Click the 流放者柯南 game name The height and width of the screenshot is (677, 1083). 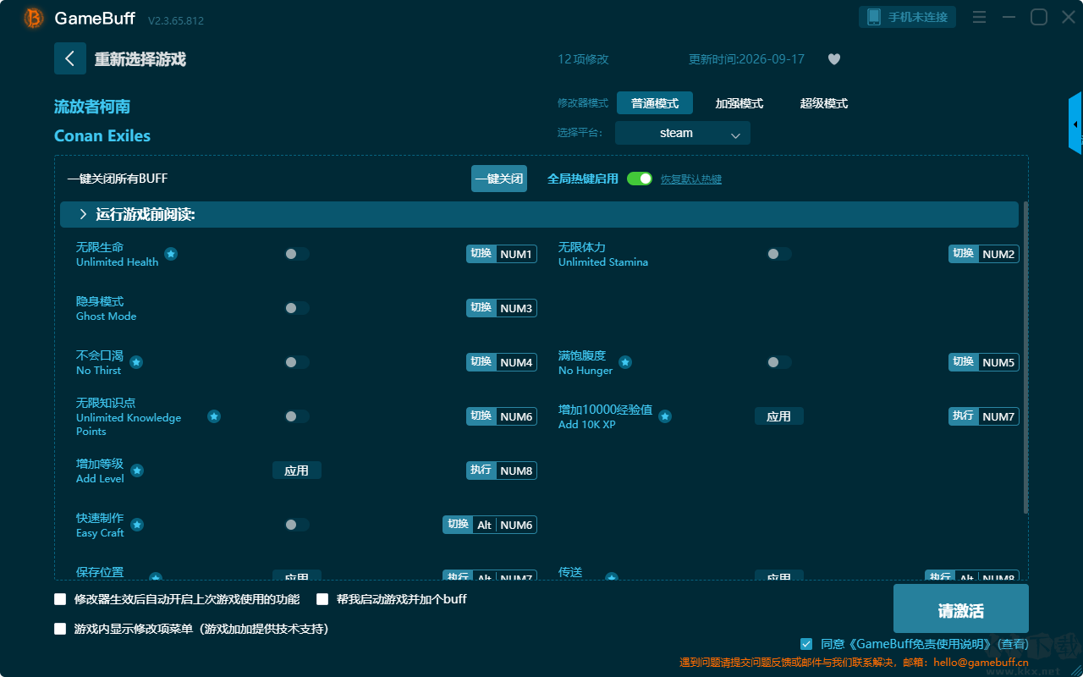coord(92,107)
